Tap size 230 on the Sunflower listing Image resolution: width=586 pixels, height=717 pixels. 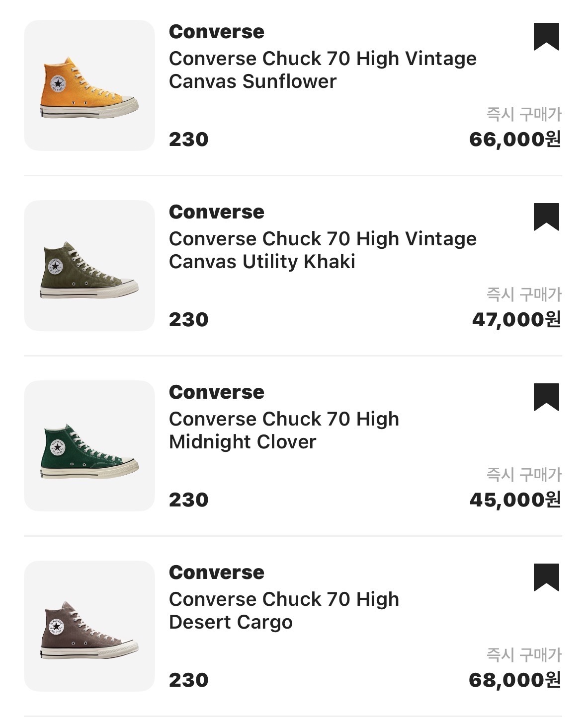click(188, 140)
